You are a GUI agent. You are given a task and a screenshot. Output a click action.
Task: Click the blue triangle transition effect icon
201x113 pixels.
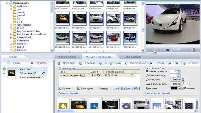(x=94, y=106)
